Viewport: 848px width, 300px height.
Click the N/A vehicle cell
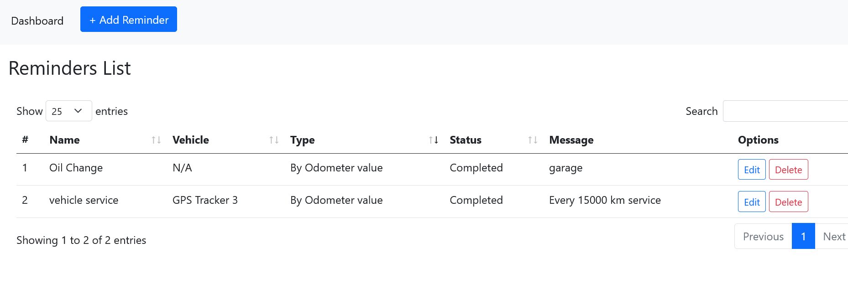[182, 168]
